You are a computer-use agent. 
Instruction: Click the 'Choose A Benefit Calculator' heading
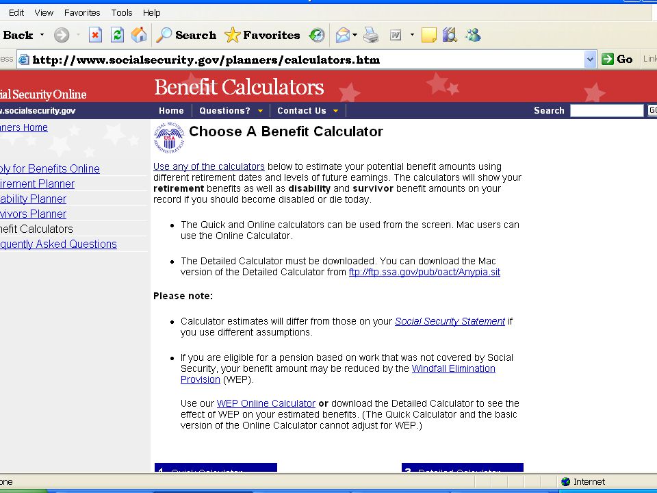(x=286, y=131)
